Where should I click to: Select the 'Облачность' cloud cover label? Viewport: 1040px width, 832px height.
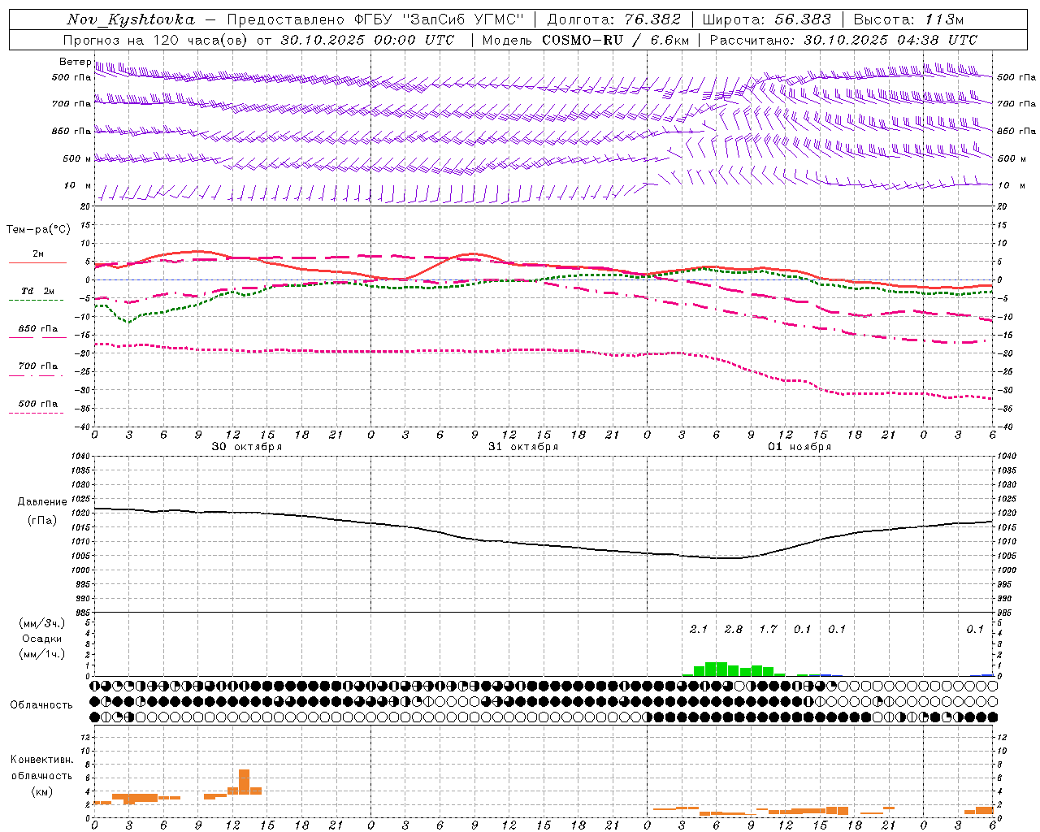(x=41, y=705)
